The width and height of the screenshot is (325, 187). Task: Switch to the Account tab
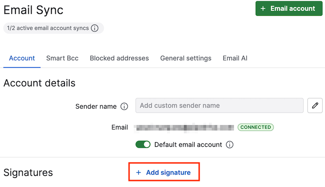tap(22, 58)
